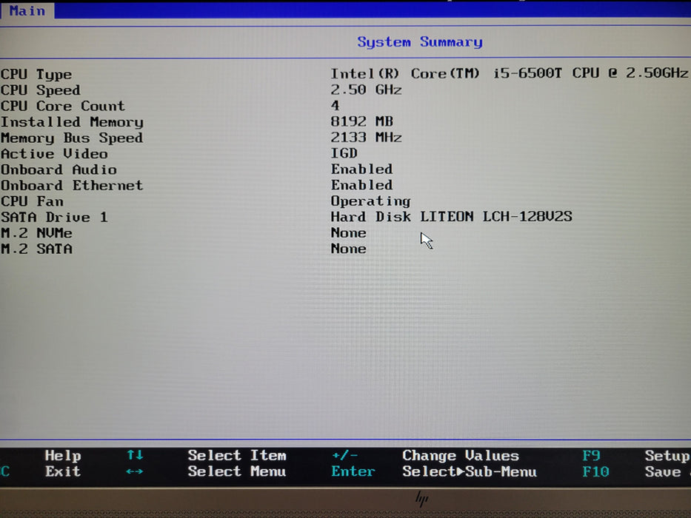The image size is (691, 518).
Task: Click the up/down arrows key hint
Action: click(x=134, y=455)
